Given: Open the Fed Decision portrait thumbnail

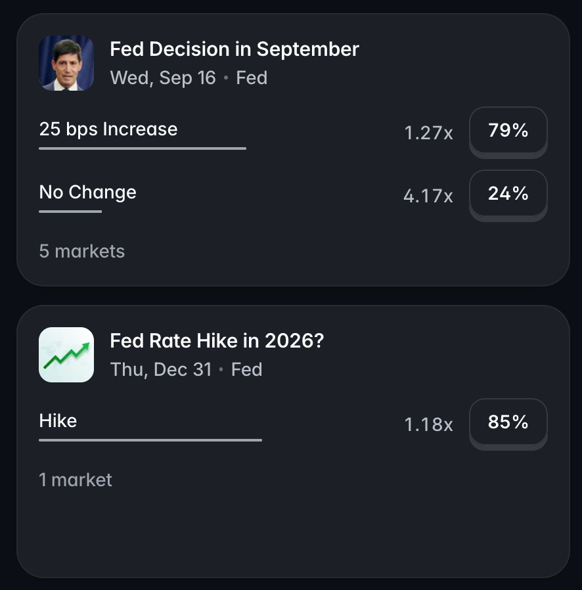Looking at the screenshot, I should (x=66, y=63).
